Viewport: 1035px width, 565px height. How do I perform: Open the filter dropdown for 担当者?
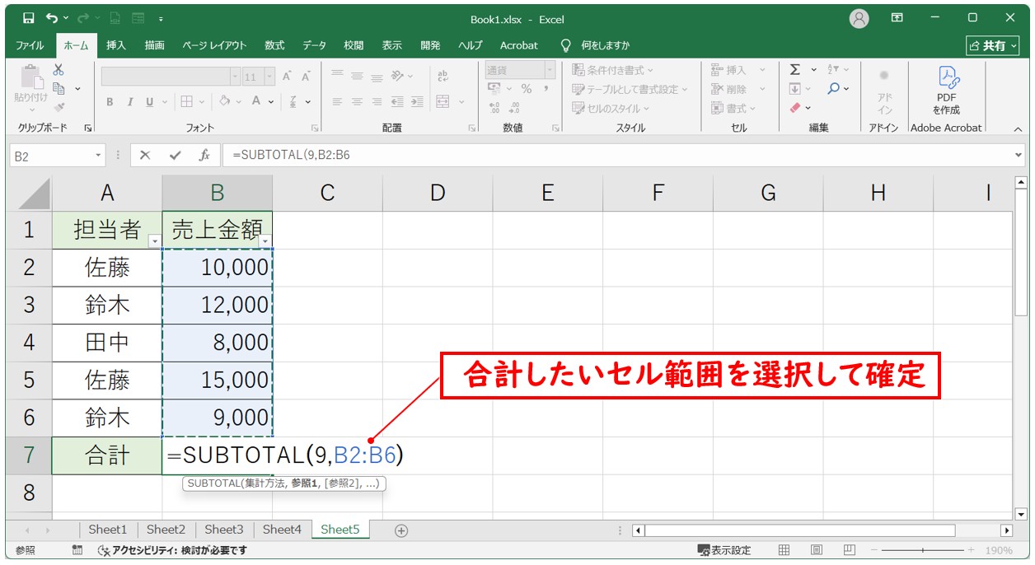click(x=154, y=240)
